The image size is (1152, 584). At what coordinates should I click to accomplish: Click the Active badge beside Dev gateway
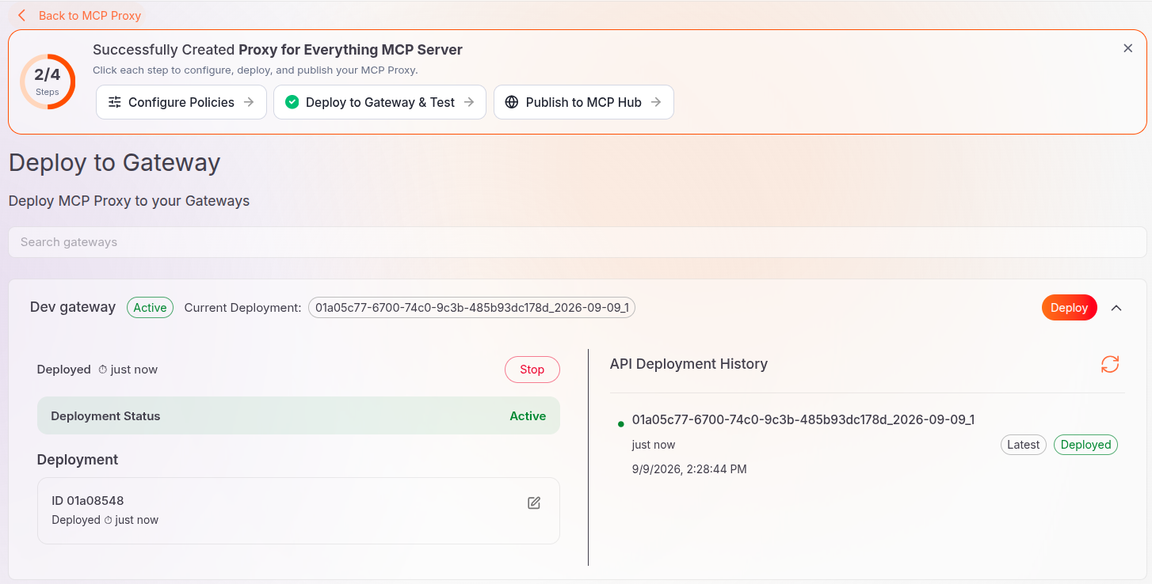tap(150, 308)
